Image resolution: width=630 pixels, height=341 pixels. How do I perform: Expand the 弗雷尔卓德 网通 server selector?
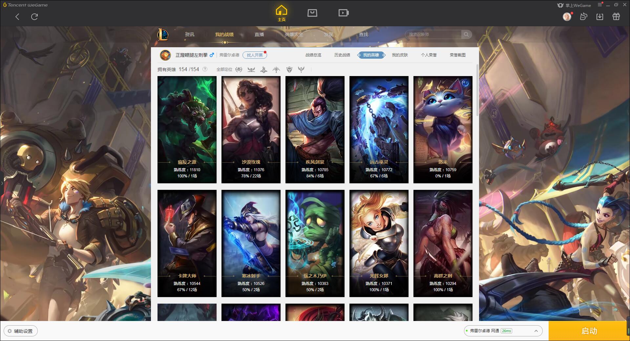tap(503, 331)
